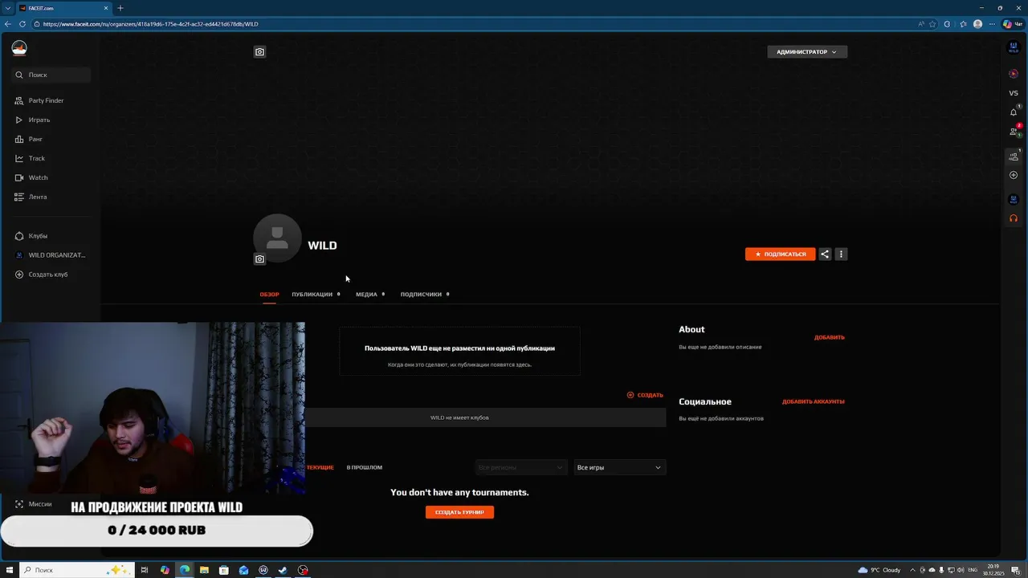The width and height of the screenshot is (1028, 578).
Task: Click Создать club link
Action: (x=645, y=395)
